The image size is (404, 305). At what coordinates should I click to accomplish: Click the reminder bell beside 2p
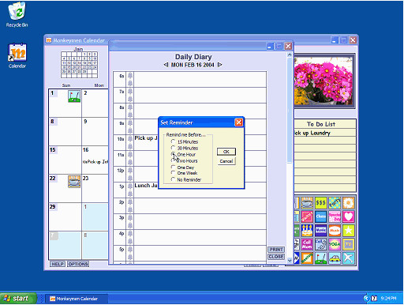point(130,202)
